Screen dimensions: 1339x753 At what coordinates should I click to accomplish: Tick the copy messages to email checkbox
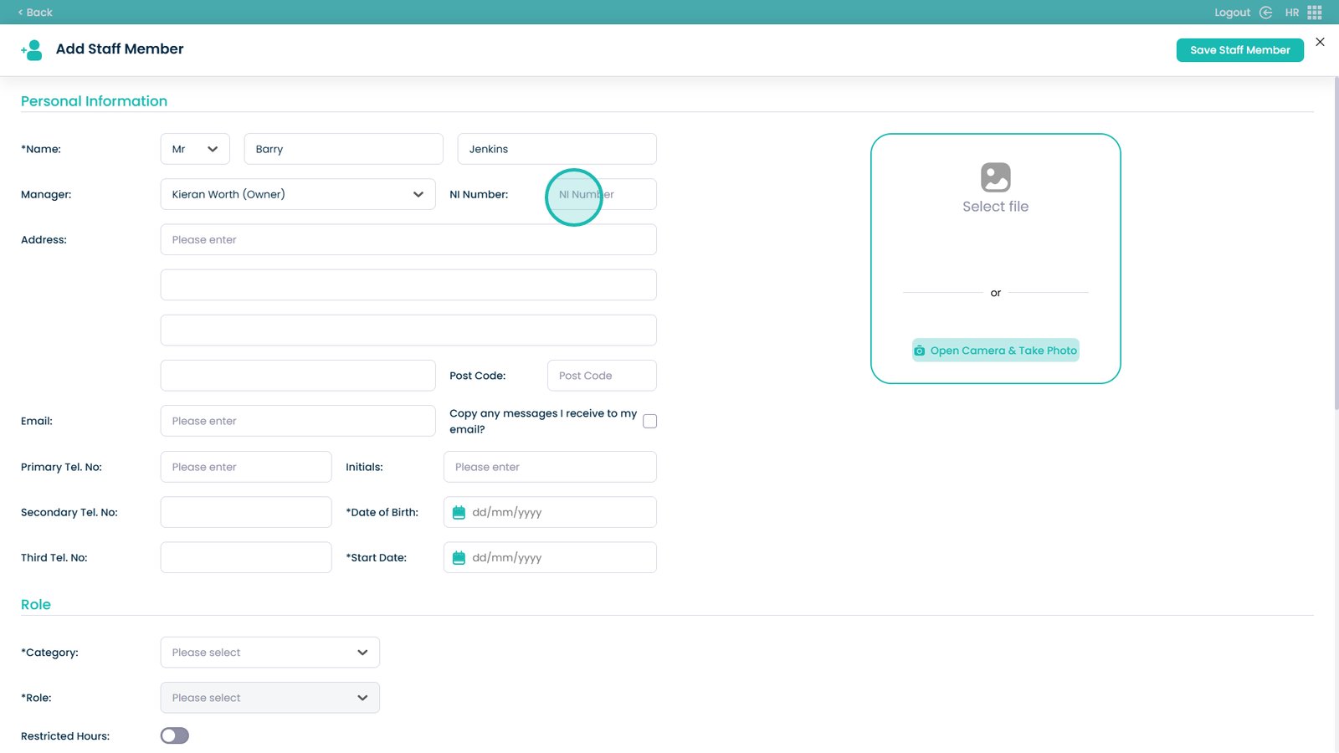[649, 422]
